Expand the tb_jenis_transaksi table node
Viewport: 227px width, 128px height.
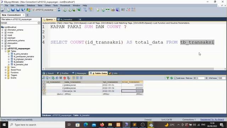pos(9,54)
